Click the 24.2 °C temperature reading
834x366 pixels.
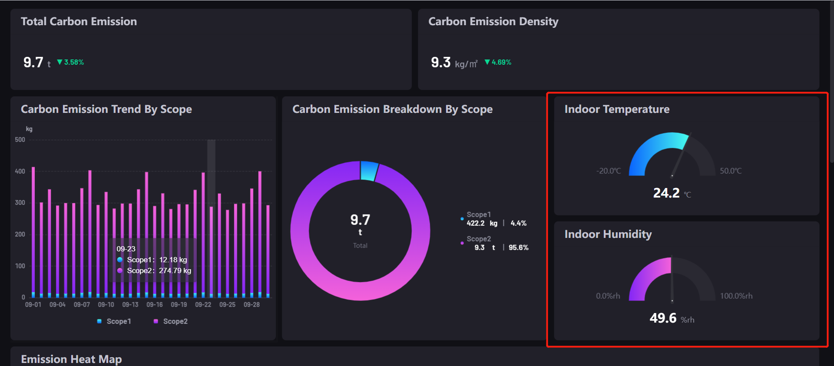(x=666, y=193)
